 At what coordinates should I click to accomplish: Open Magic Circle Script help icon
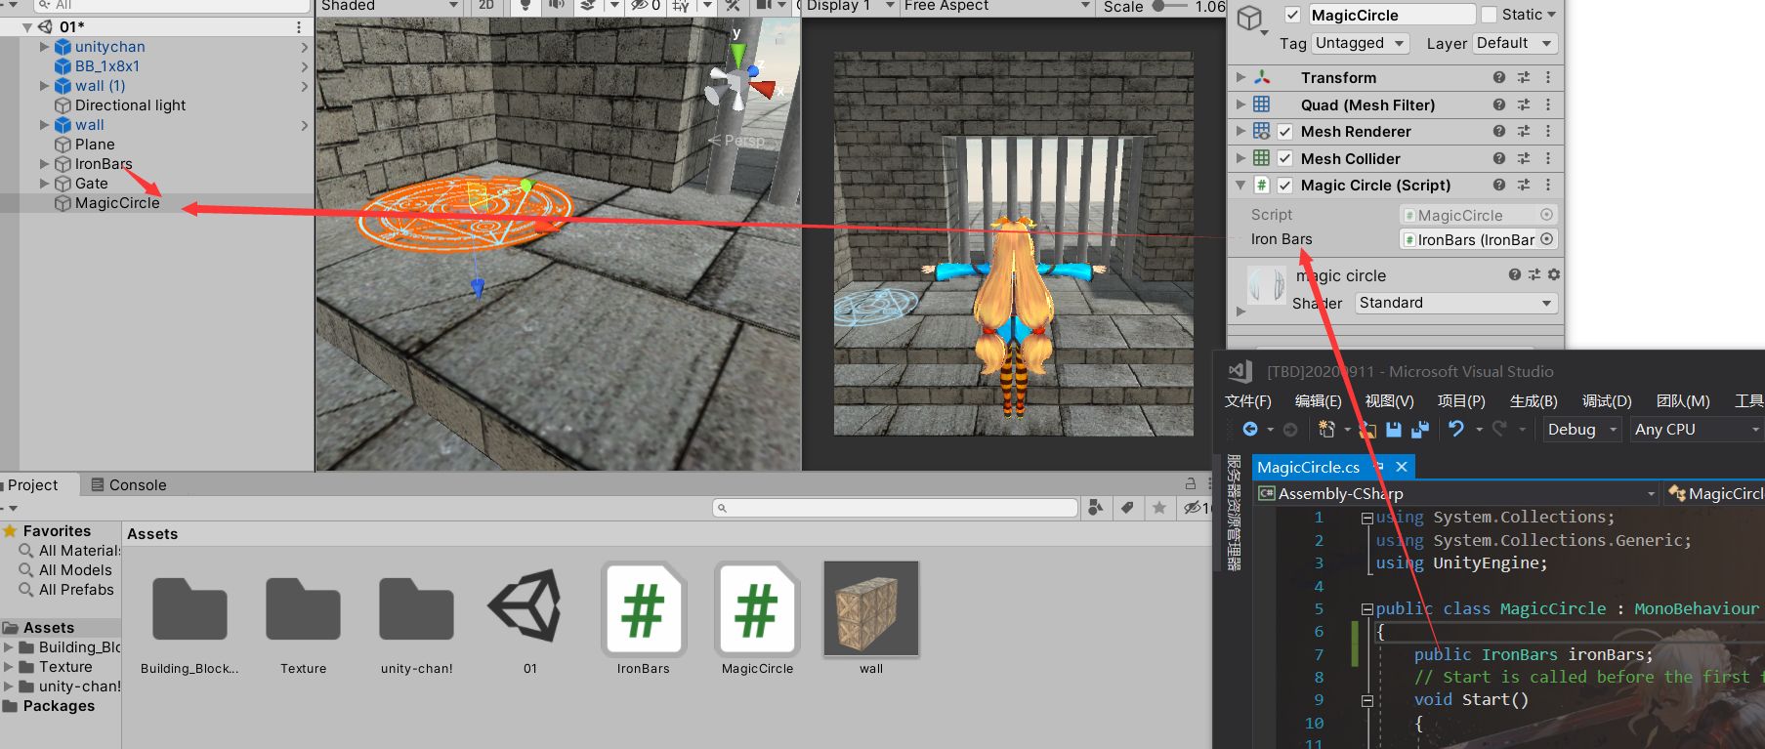click(x=1498, y=185)
